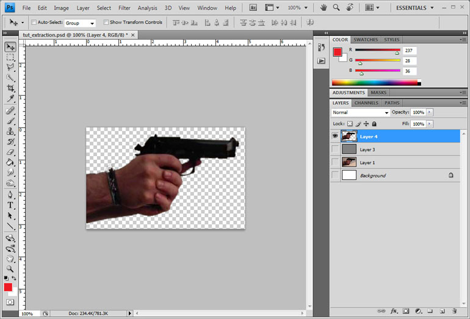This screenshot has width=470, height=319.
Task: Click the Add layer style fx icon
Action: tap(394, 311)
